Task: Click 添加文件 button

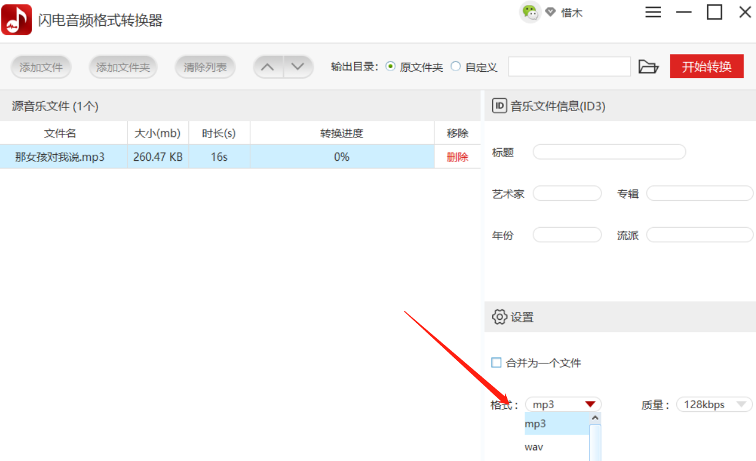Action: pos(41,68)
